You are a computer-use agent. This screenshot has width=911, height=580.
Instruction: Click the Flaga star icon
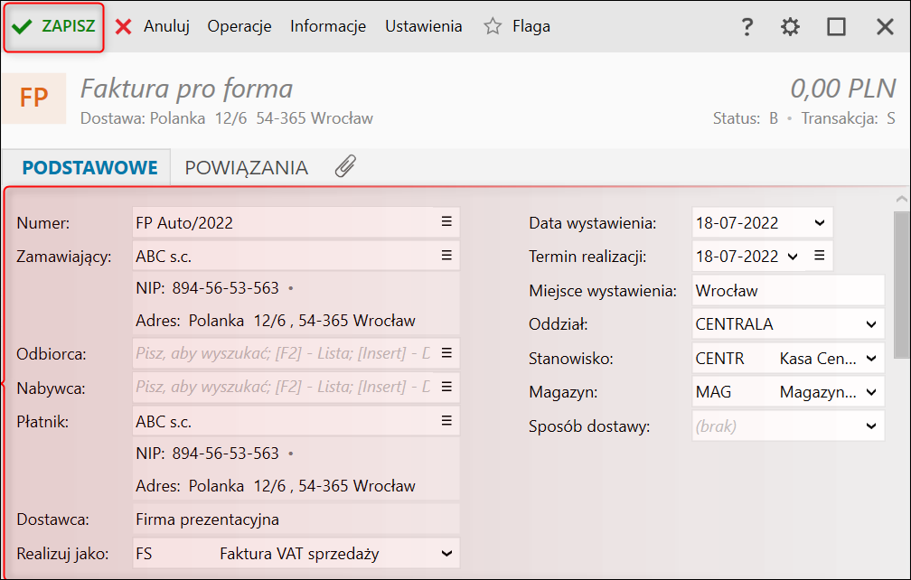pyautogui.click(x=493, y=27)
